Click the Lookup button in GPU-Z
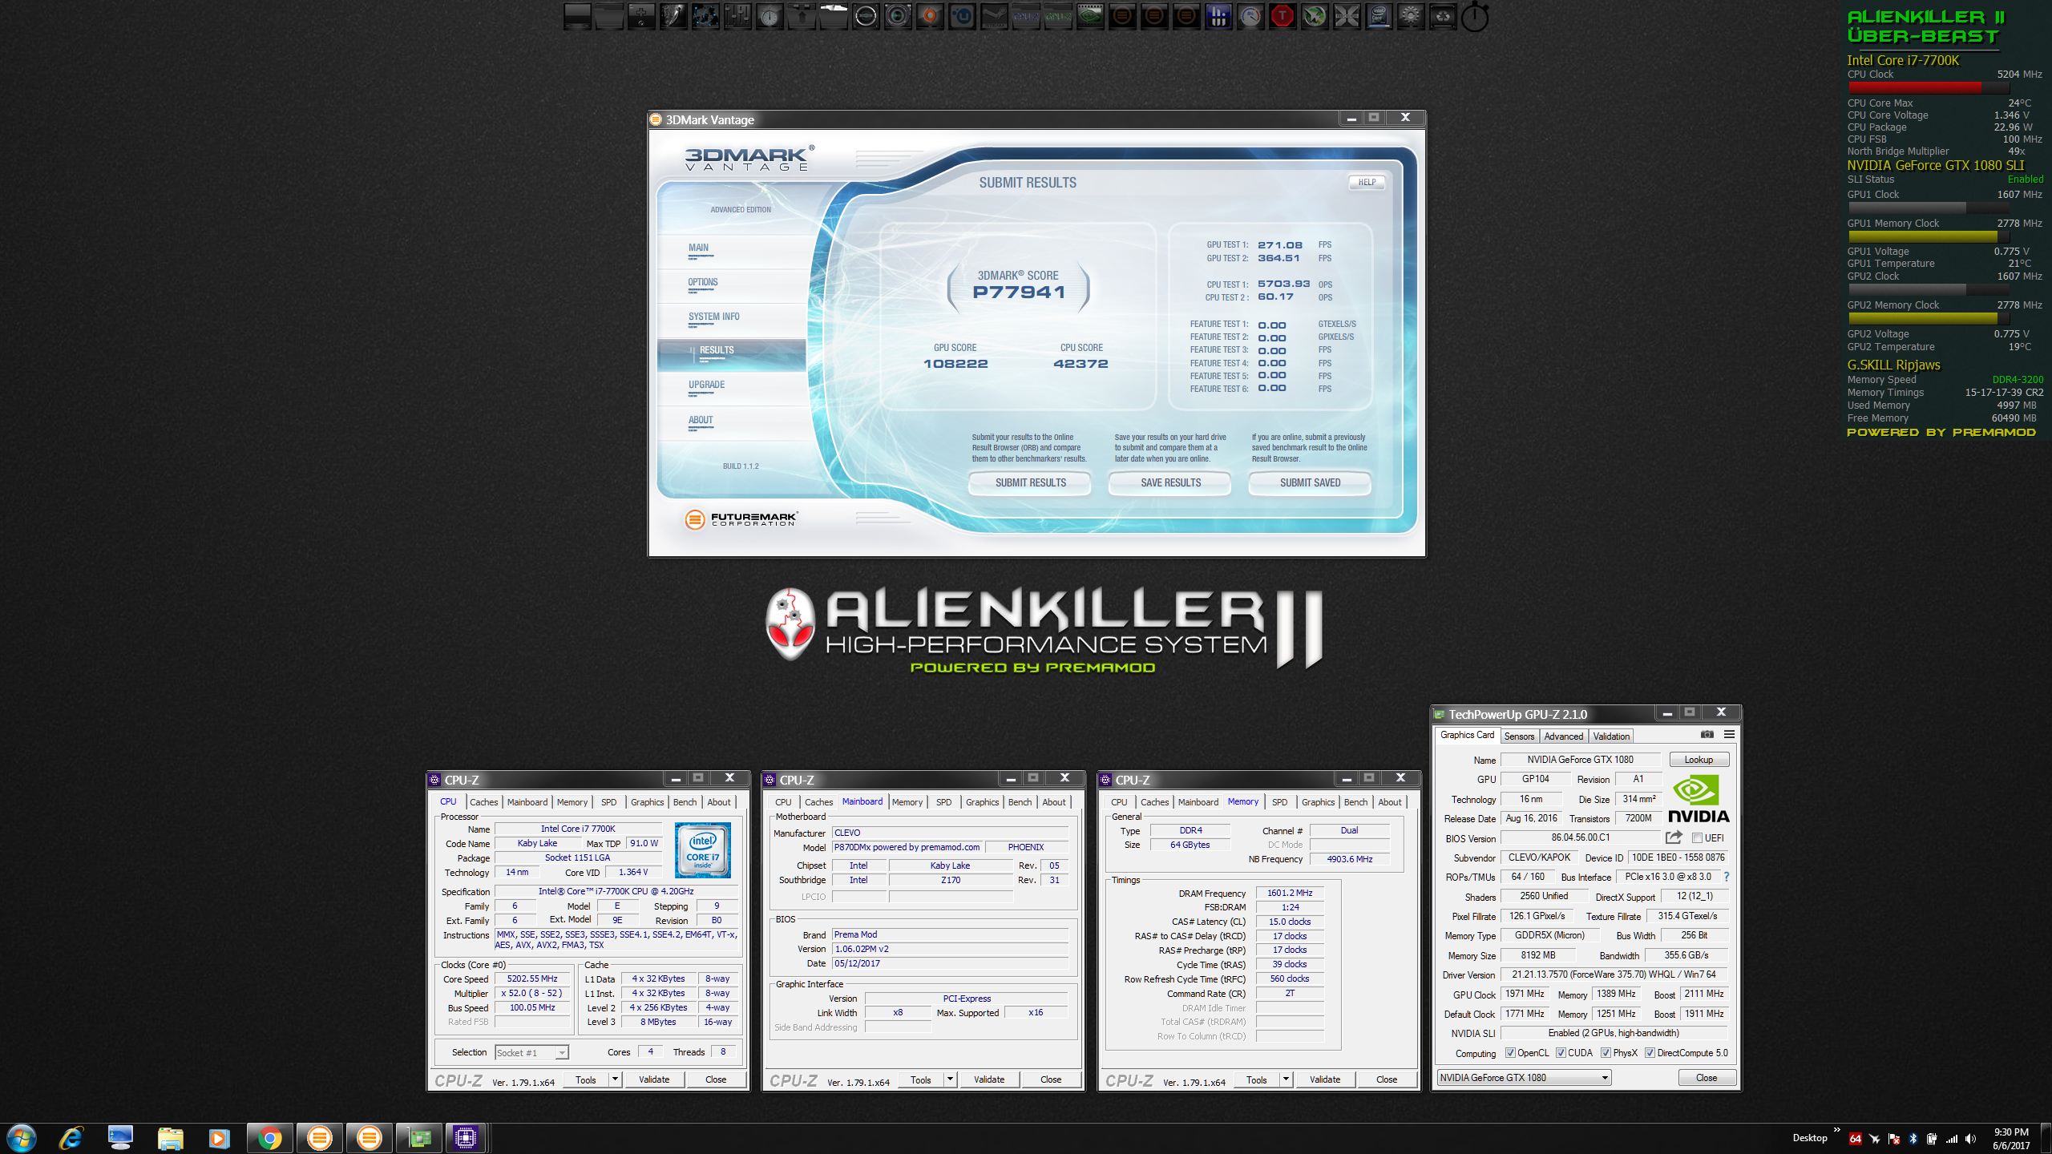This screenshot has width=2052, height=1154. point(1699,760)
